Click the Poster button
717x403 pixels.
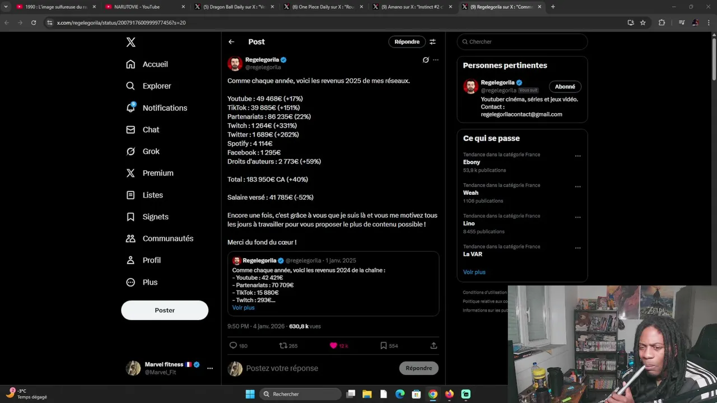click(165, 310)
